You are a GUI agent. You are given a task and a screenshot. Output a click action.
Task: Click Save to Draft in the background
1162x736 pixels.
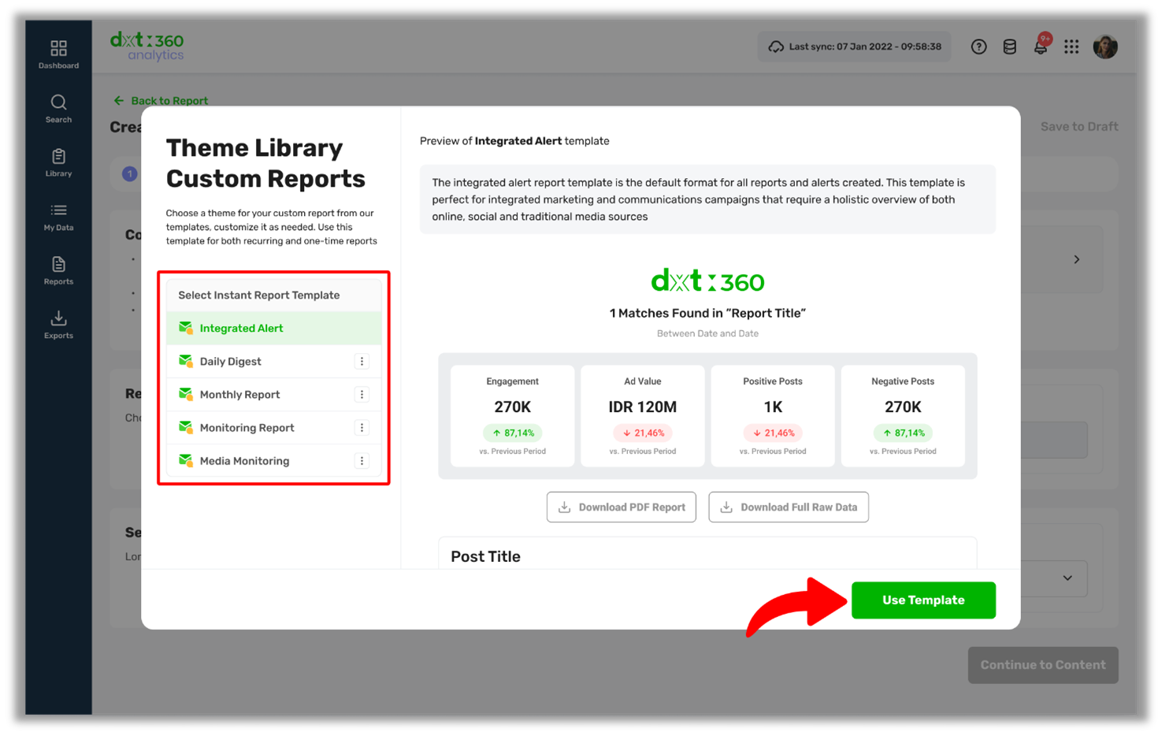[x=1079, y=126]
